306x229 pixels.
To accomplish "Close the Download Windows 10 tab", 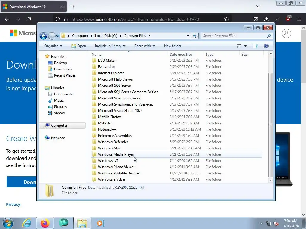I will [x=62, y=7].
